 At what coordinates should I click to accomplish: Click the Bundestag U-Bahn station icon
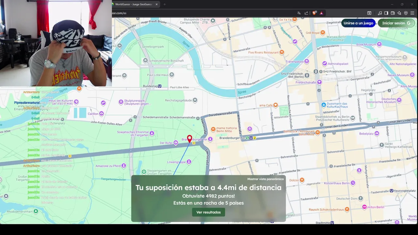click(160, 86)
